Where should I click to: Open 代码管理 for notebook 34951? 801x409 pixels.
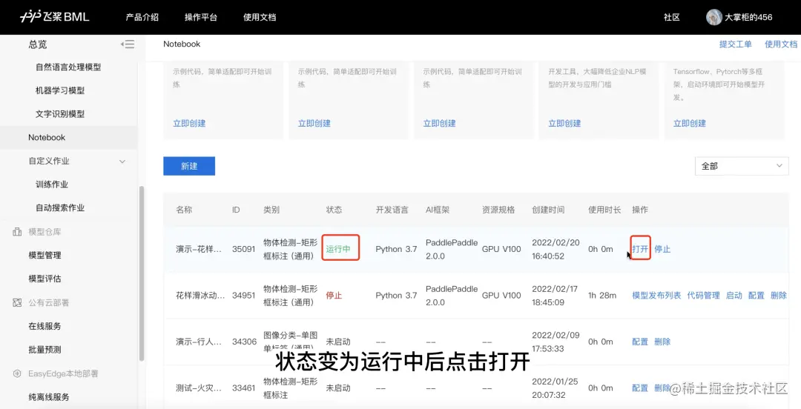(x=703, y=295)
